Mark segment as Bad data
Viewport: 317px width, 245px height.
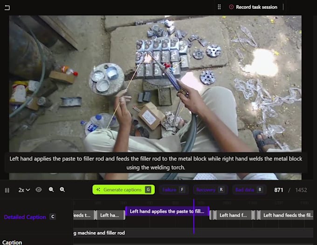[x=249, y=190]
